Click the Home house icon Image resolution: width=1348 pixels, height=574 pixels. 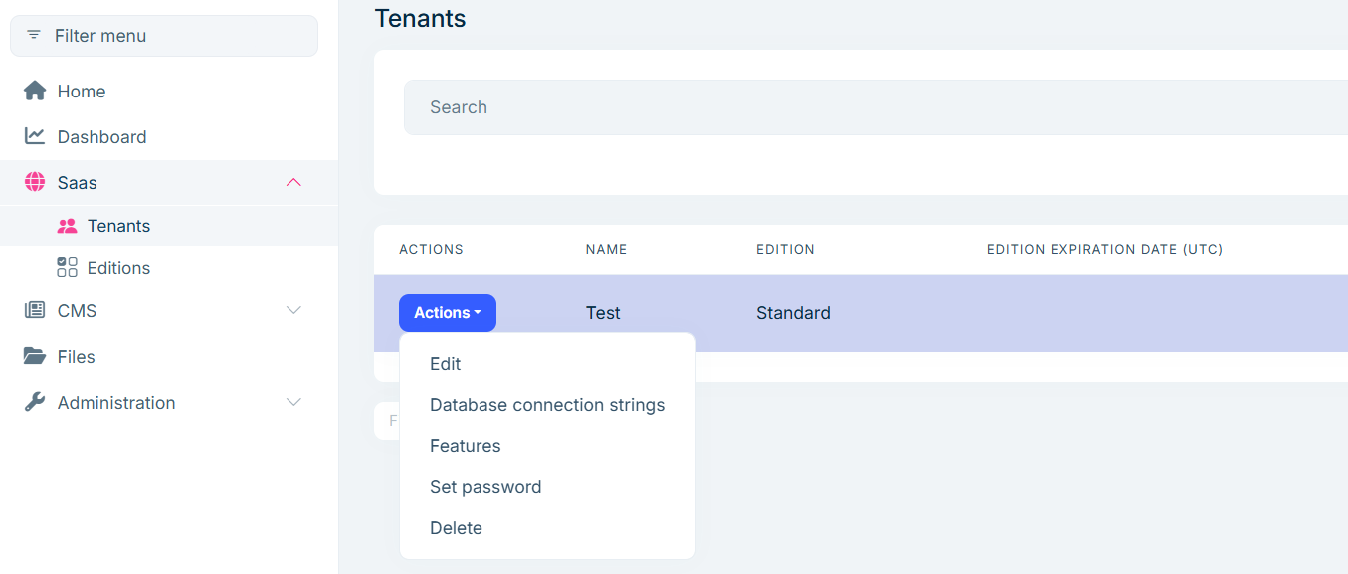pos(35,92)
